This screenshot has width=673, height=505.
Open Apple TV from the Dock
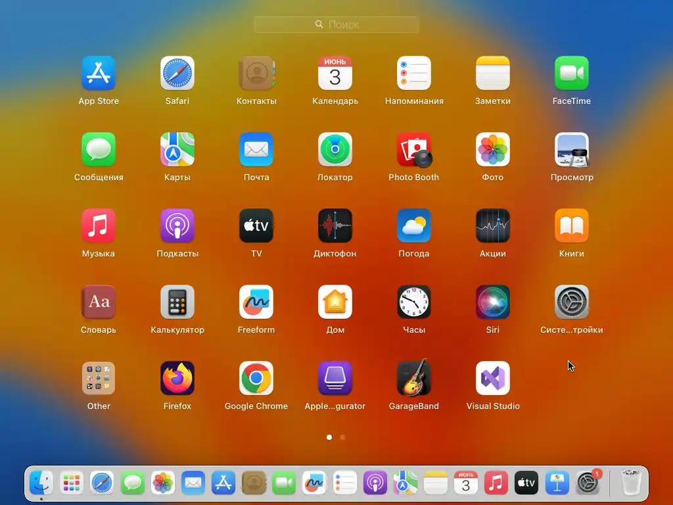526,483
